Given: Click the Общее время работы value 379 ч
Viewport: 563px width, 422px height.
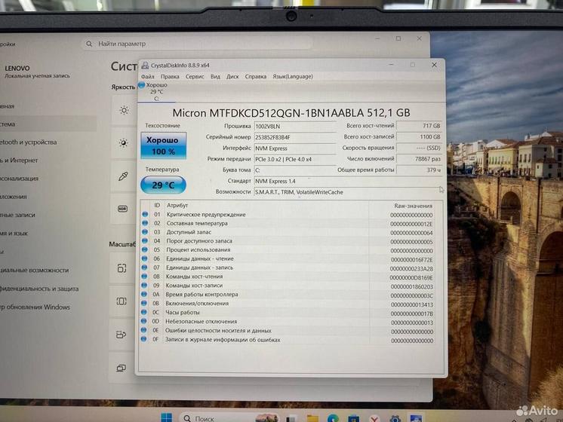Looking at the screenshot, I should point(419,170).
